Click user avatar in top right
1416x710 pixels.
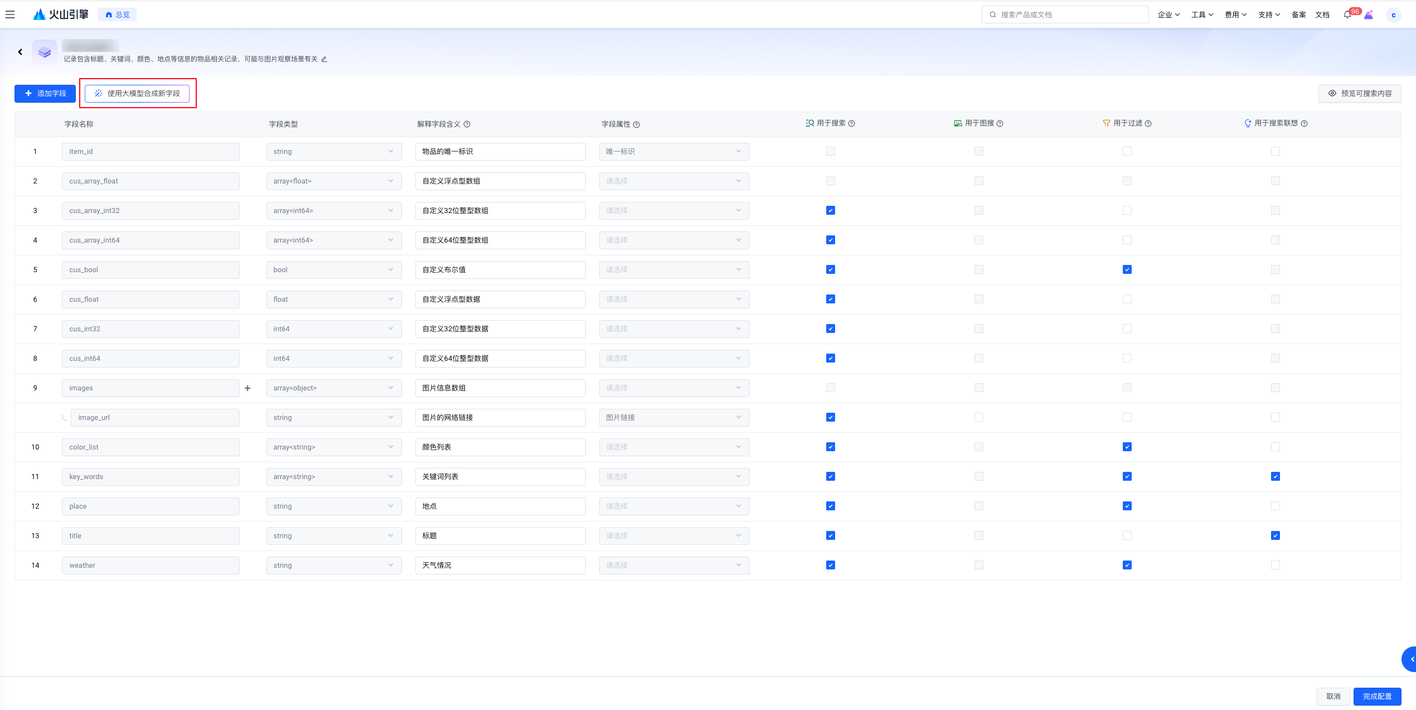point(1393,15)
